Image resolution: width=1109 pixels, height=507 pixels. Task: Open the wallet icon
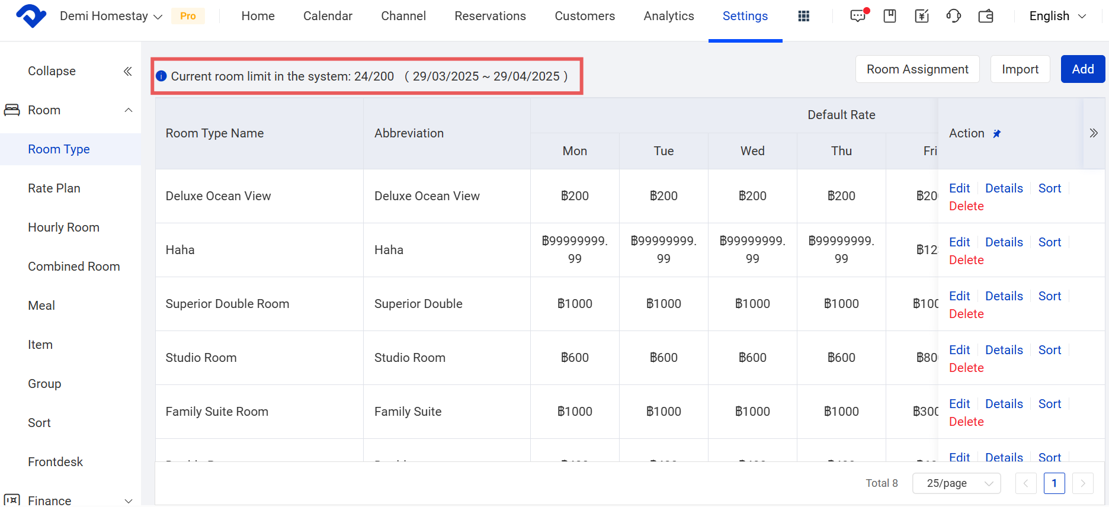[x=986, y=16]
